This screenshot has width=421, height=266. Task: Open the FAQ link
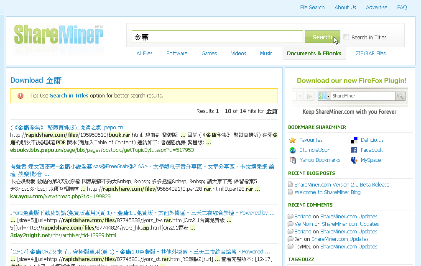click(x=402, y=7)
